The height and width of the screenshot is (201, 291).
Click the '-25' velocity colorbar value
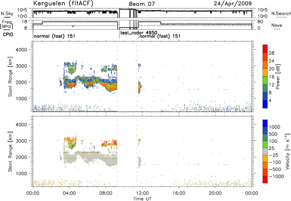tap(274, 155)
